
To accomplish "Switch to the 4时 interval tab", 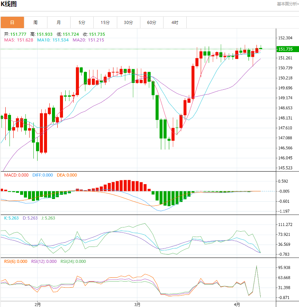I will (x=175, y=22).
